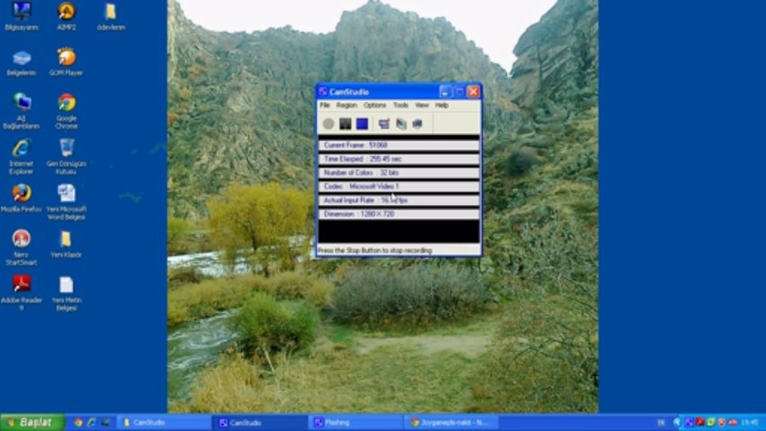Viewport: 766px width, 431px height.
Task: Click the gray Record button in CamStudio
Action: point(328,124)
